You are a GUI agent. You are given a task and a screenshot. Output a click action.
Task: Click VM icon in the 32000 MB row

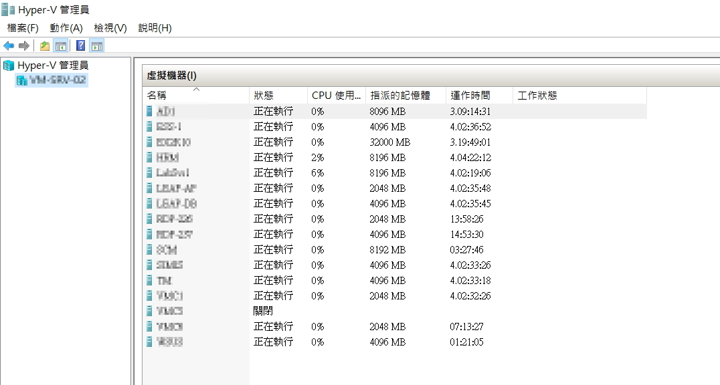click(149, 142)
